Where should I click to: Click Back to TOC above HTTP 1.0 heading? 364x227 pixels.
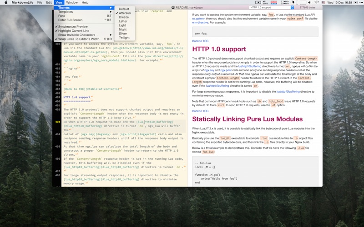[x=200, y=41]
